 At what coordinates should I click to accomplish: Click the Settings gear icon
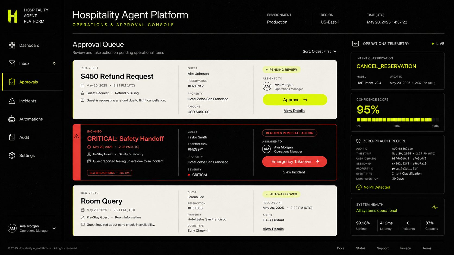pyautogui.click(x=12, y=155)
